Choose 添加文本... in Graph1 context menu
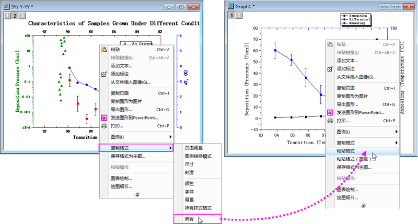The height and width of the screenshot is (224, 418). pyautogui.click(x=347, y=61)
